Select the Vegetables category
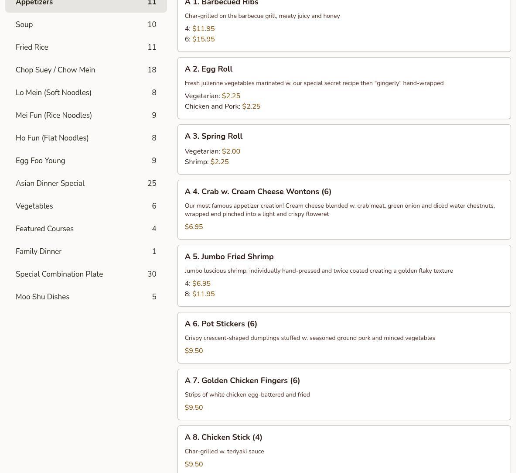This screenshot has height=473, width=525. 86,206
